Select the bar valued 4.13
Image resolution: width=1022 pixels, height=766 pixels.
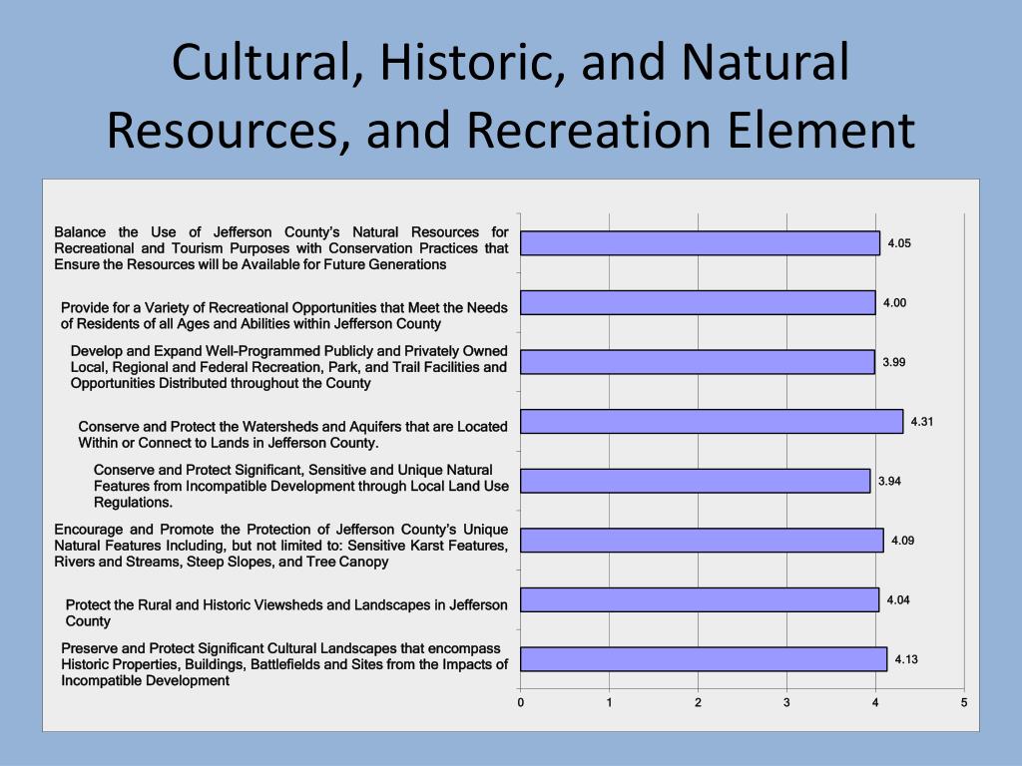click(x=704, y=659)
